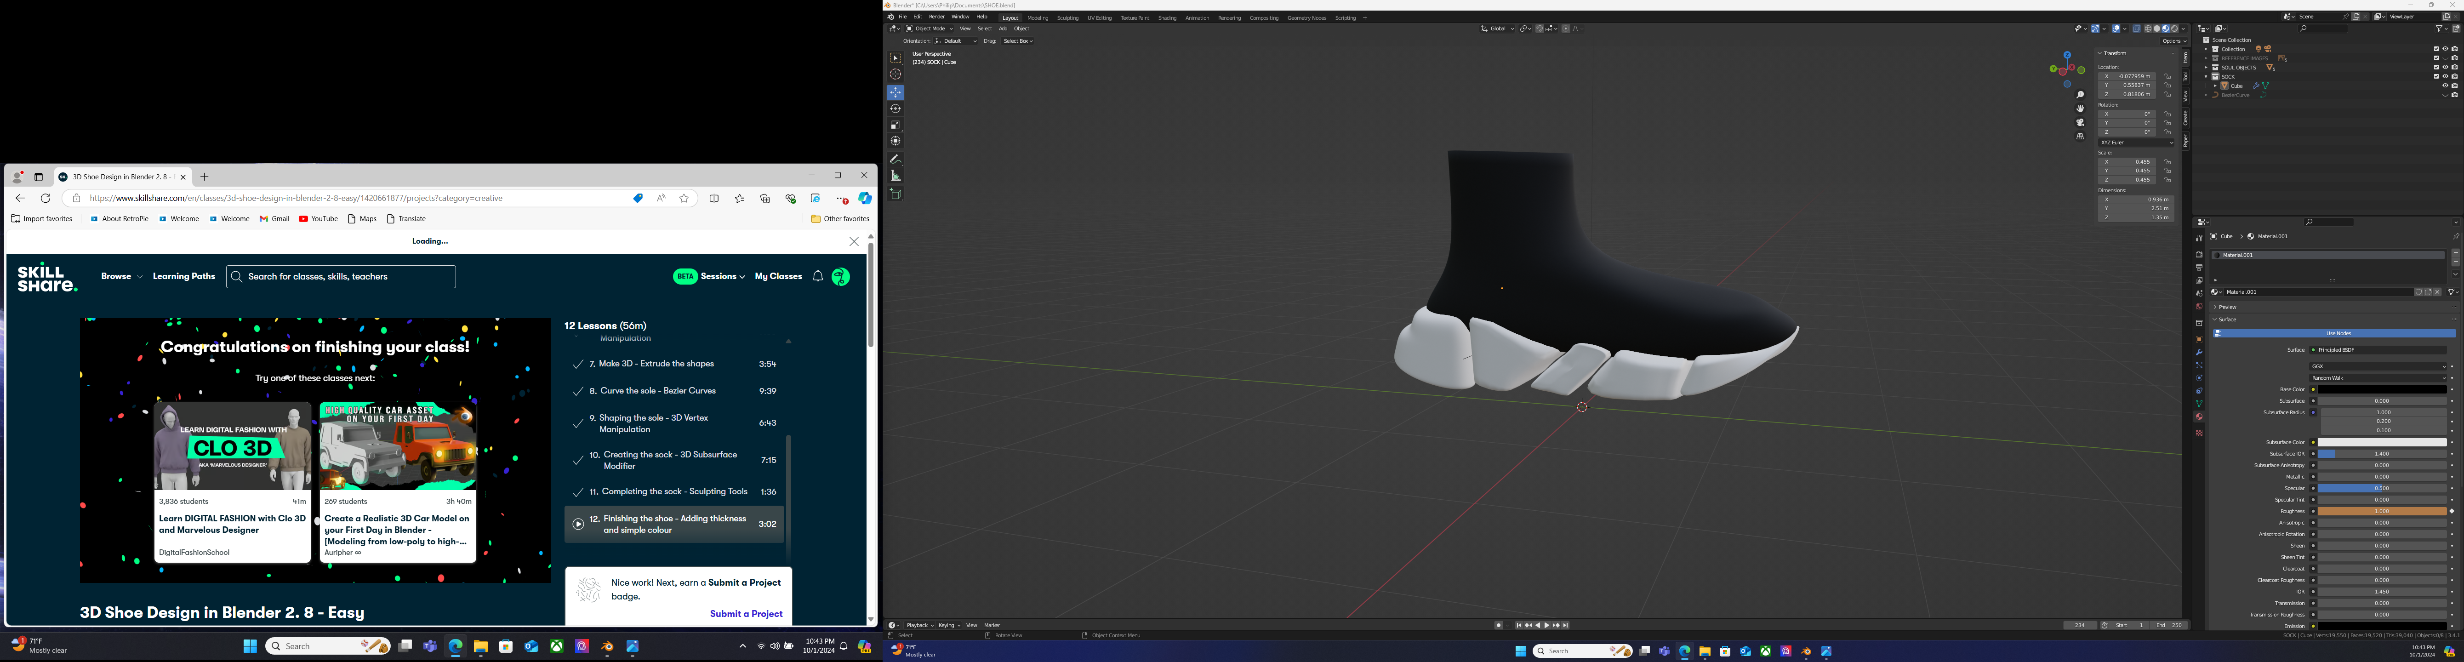Viewport: 2464px width, 662px height.
Task: Click the viewport pan hand icon
Action: (x=2081, y=109)
